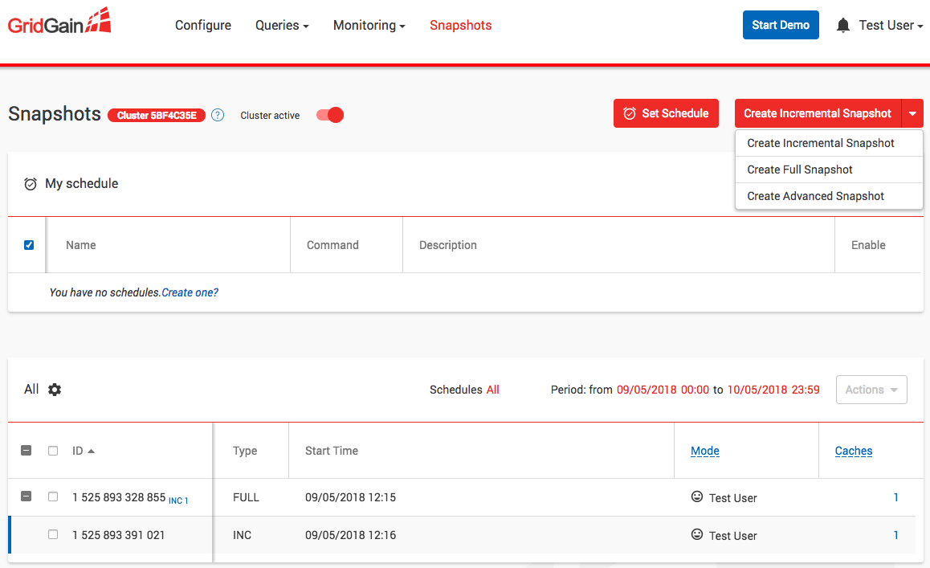The image size is (930, 568).
Task: Click the GridGain logo
Action: (x=59, y=22)
